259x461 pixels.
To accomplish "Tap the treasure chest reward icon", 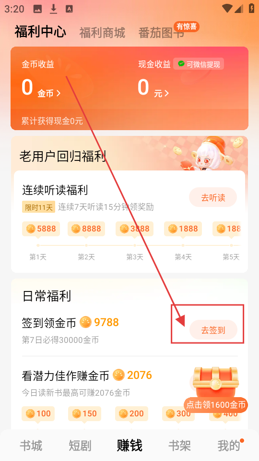I will [216, 382].
